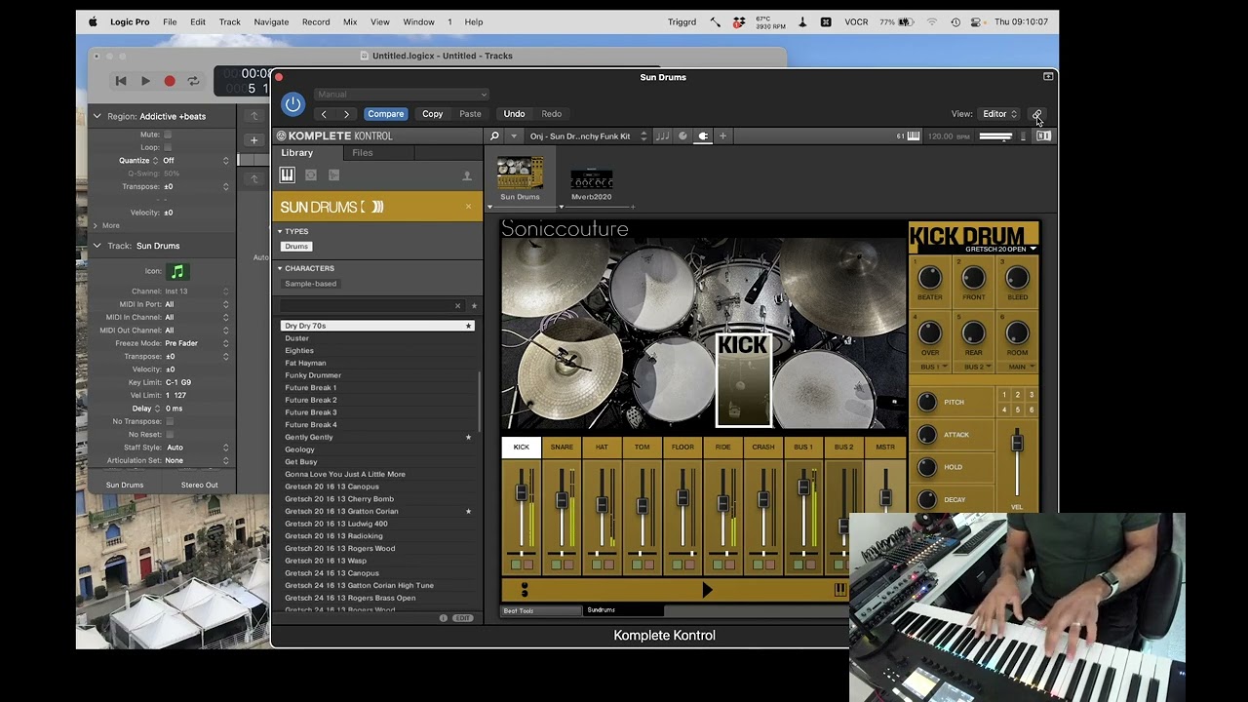The height and width of the screenshot is (702, 1248).
Task: Open the View Editor dropdown
Action: [x=999, y=114]
